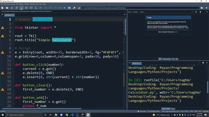This screenshot has height=117, width=209.
Task: Click the debug continue execution icon
Action: click(60, 8)
